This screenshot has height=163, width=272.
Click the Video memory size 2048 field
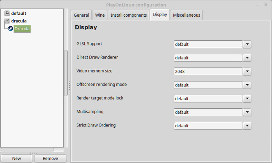point(208,71)
